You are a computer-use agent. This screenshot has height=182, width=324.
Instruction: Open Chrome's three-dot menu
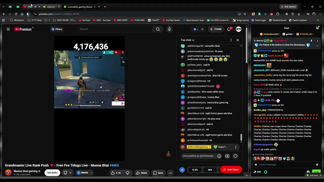(x=320, y=14)
